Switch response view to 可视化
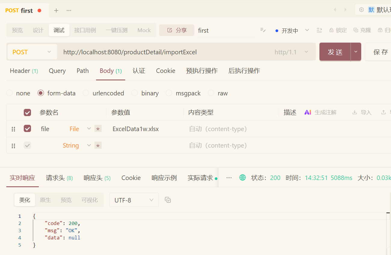Viewport: 391px width, 255px height. (90, 200)
